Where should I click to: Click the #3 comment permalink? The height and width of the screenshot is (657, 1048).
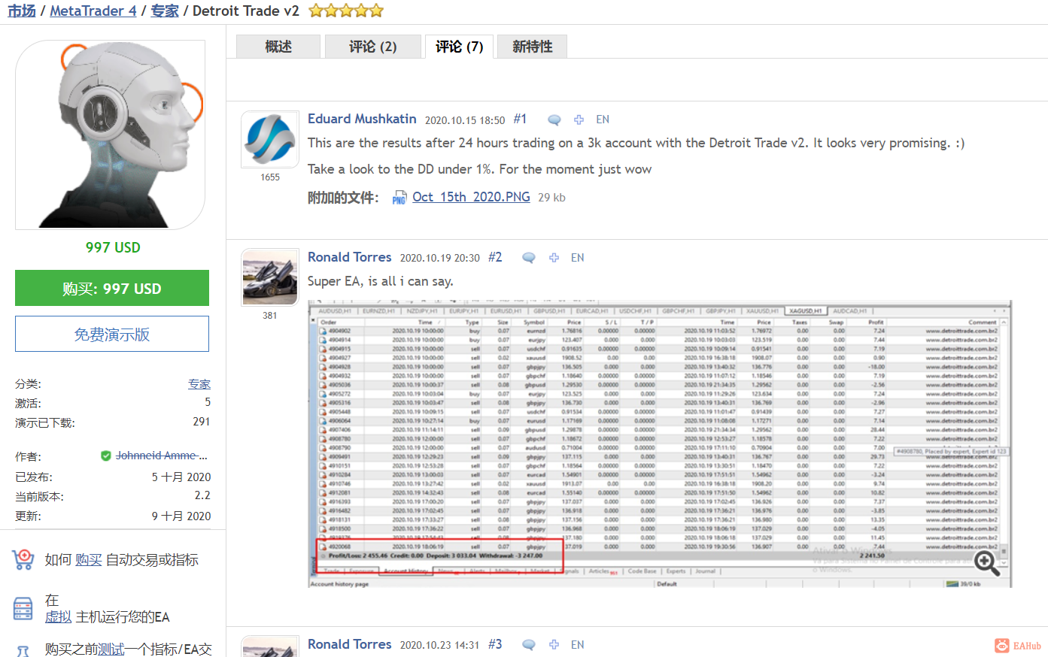(495, 644)
